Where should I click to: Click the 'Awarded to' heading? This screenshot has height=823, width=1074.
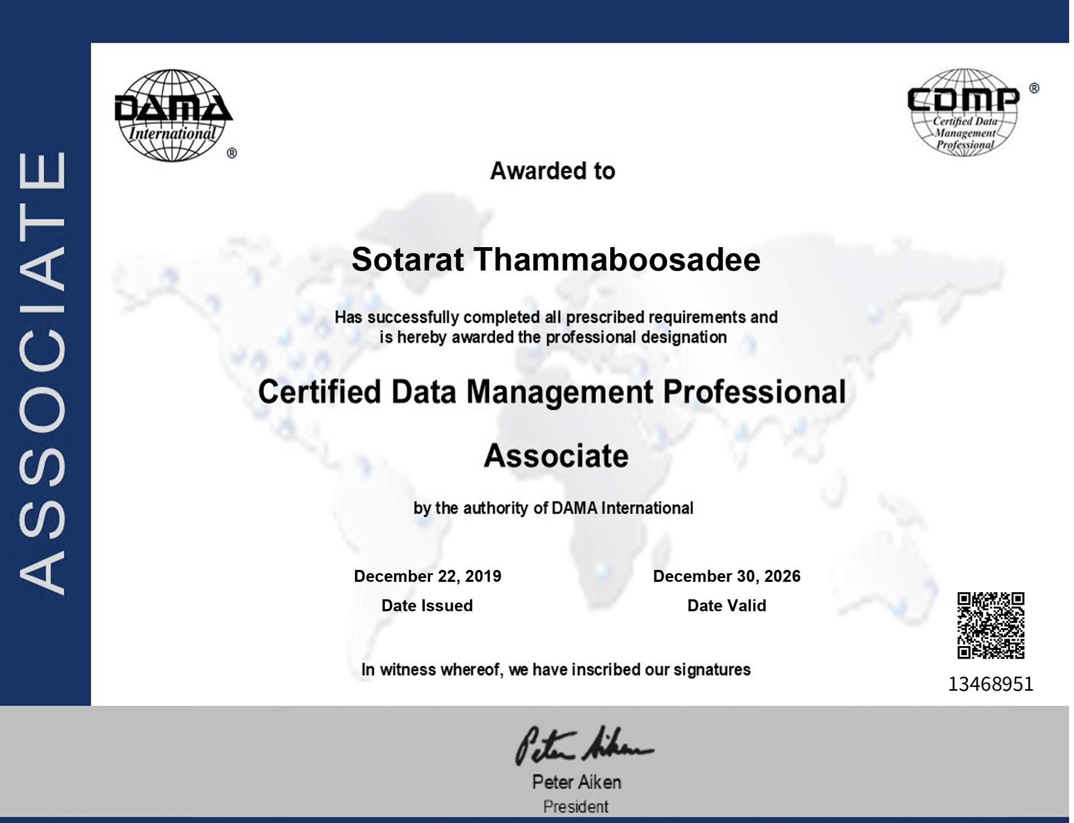pos(553,171)
